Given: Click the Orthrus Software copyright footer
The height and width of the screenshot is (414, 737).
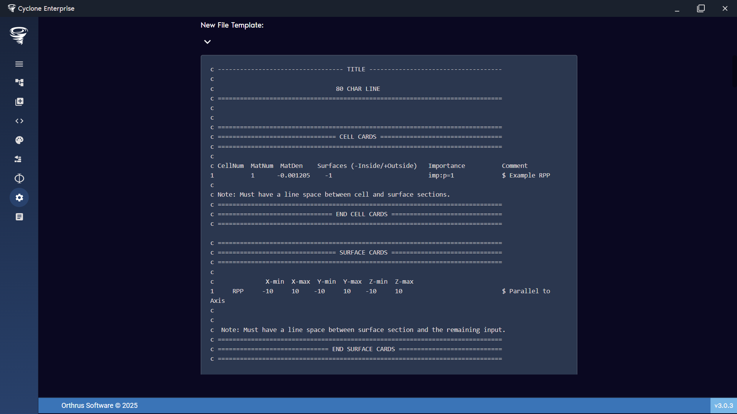Looking at the screenshot, I should pyautogui.click(x=99, y=405).
